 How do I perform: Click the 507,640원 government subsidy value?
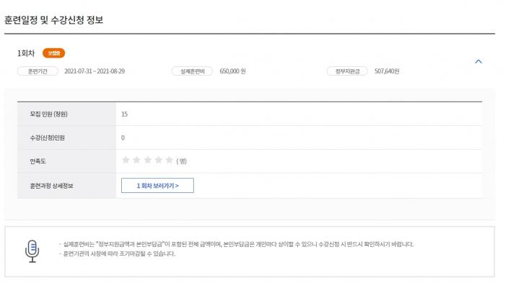[x=387, y=71]
